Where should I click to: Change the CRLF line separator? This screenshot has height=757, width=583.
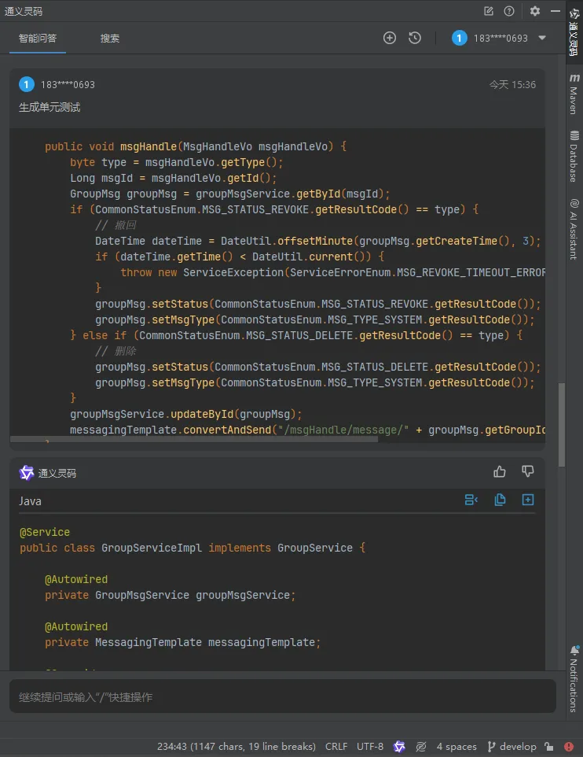pos(336,747)
